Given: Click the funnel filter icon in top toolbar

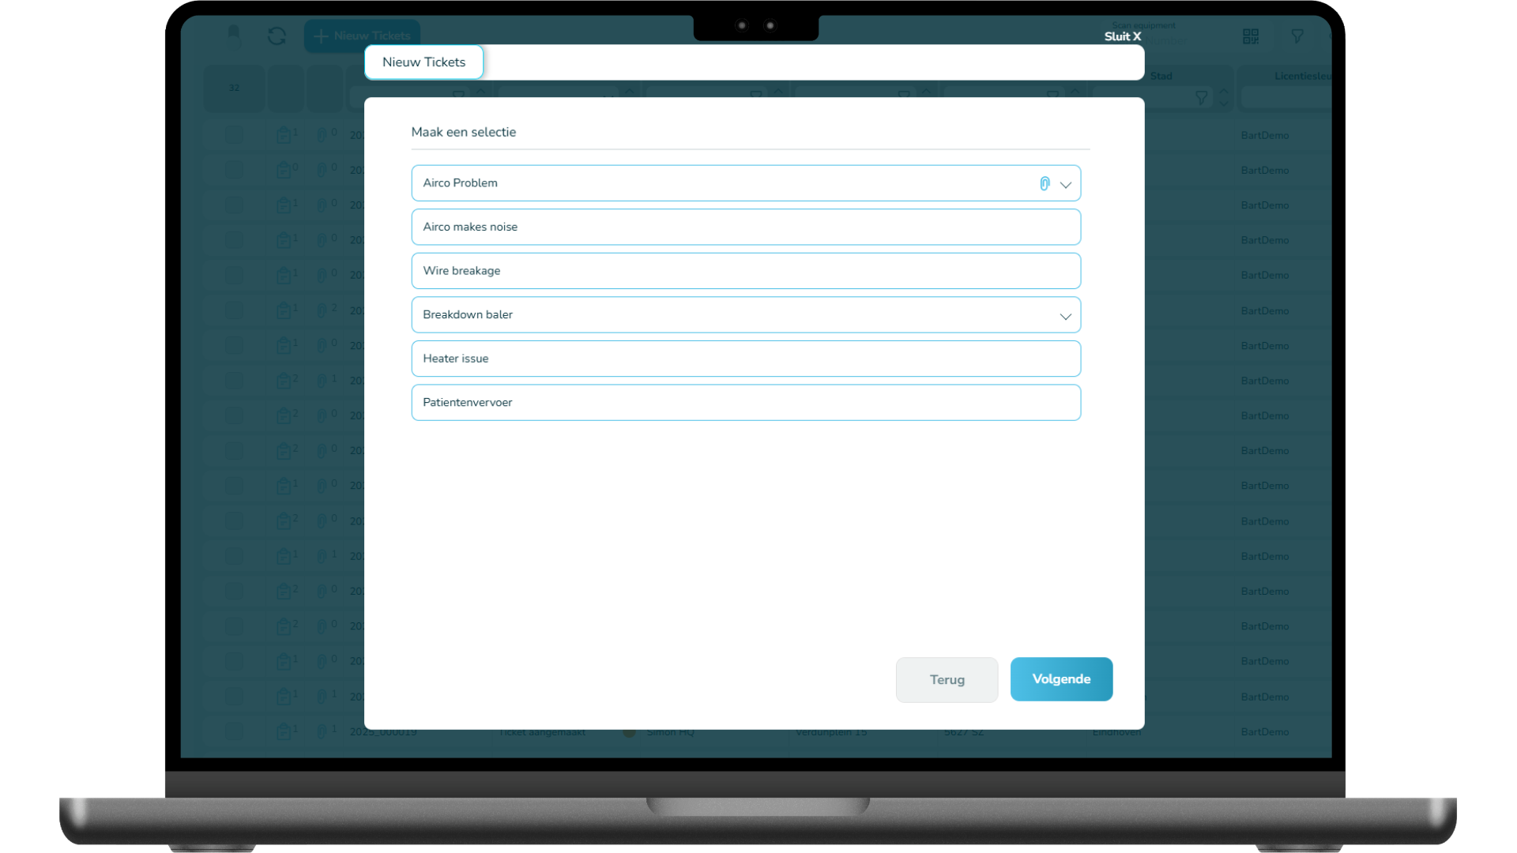Looking at the screenshot, I should [1297, 36].
